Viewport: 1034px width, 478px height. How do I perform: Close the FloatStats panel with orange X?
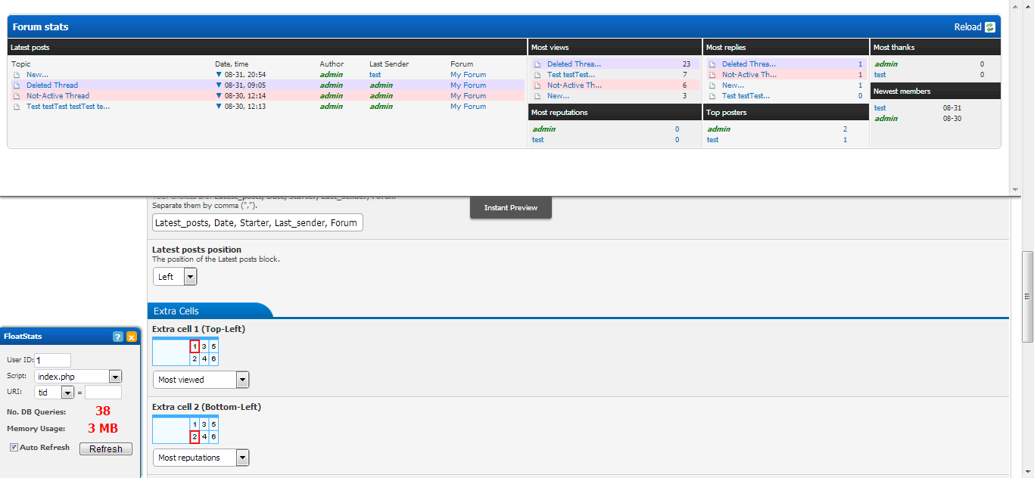pos(132,337)
